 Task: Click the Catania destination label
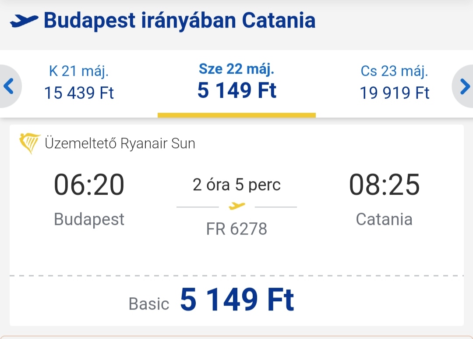[385, 219]
